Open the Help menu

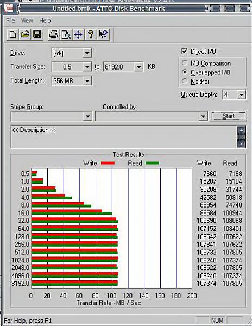pyautogui.click(x=45, y=21)
